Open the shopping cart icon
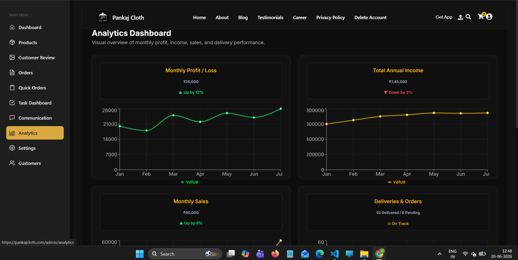 tap(481, 17)
